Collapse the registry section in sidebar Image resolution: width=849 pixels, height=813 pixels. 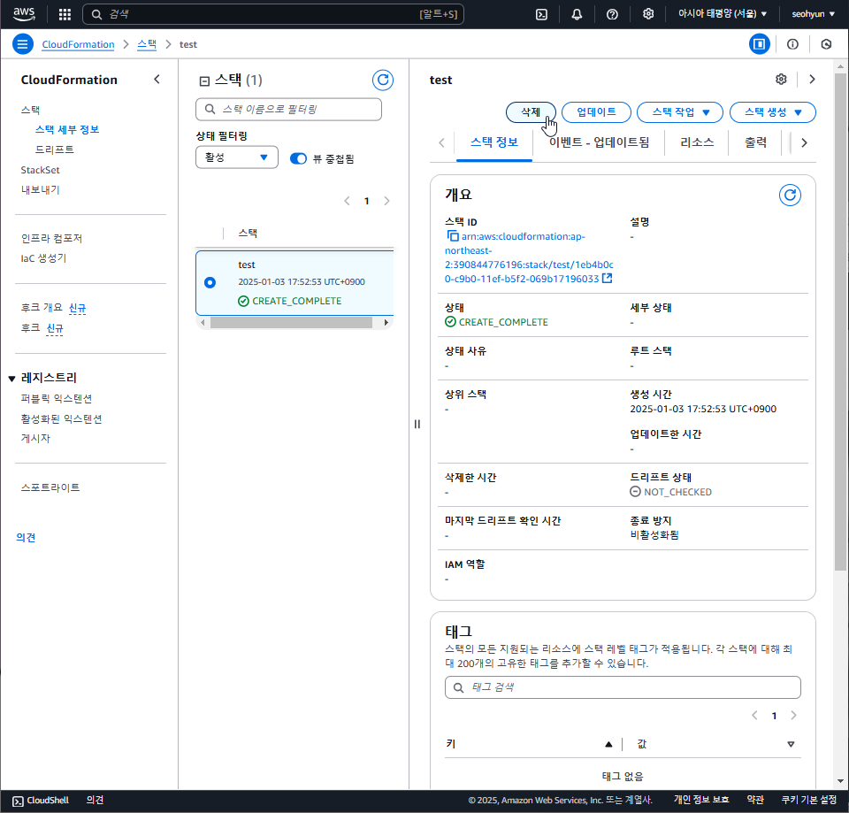[x=11, y=379]
